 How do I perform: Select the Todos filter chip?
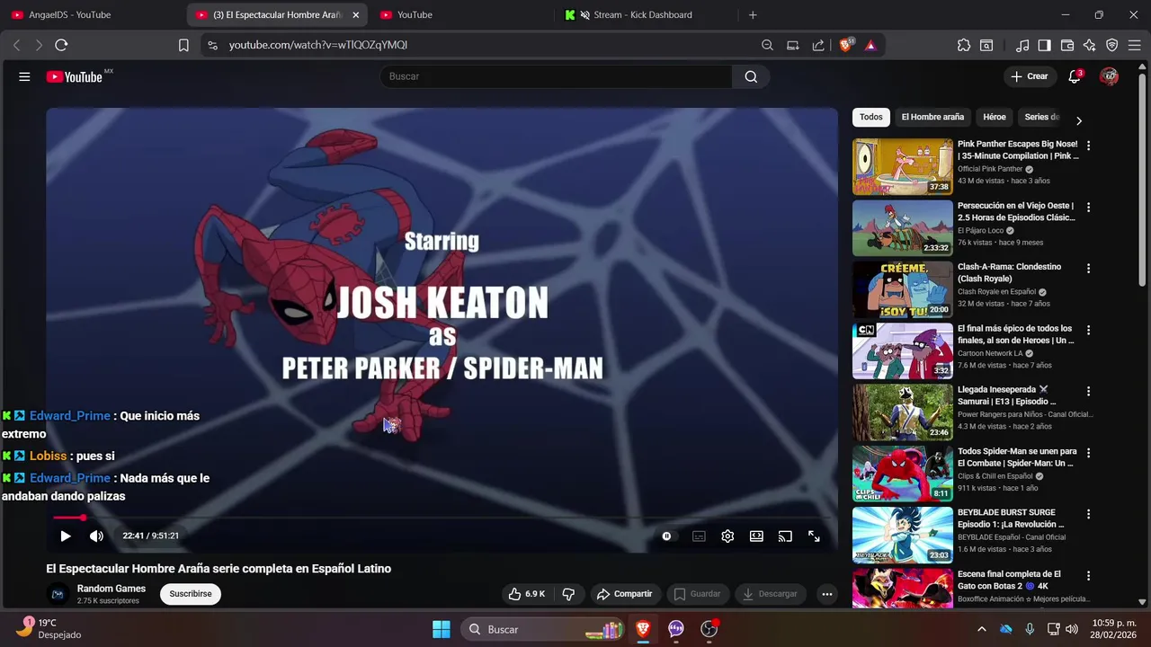click(870, 117)
